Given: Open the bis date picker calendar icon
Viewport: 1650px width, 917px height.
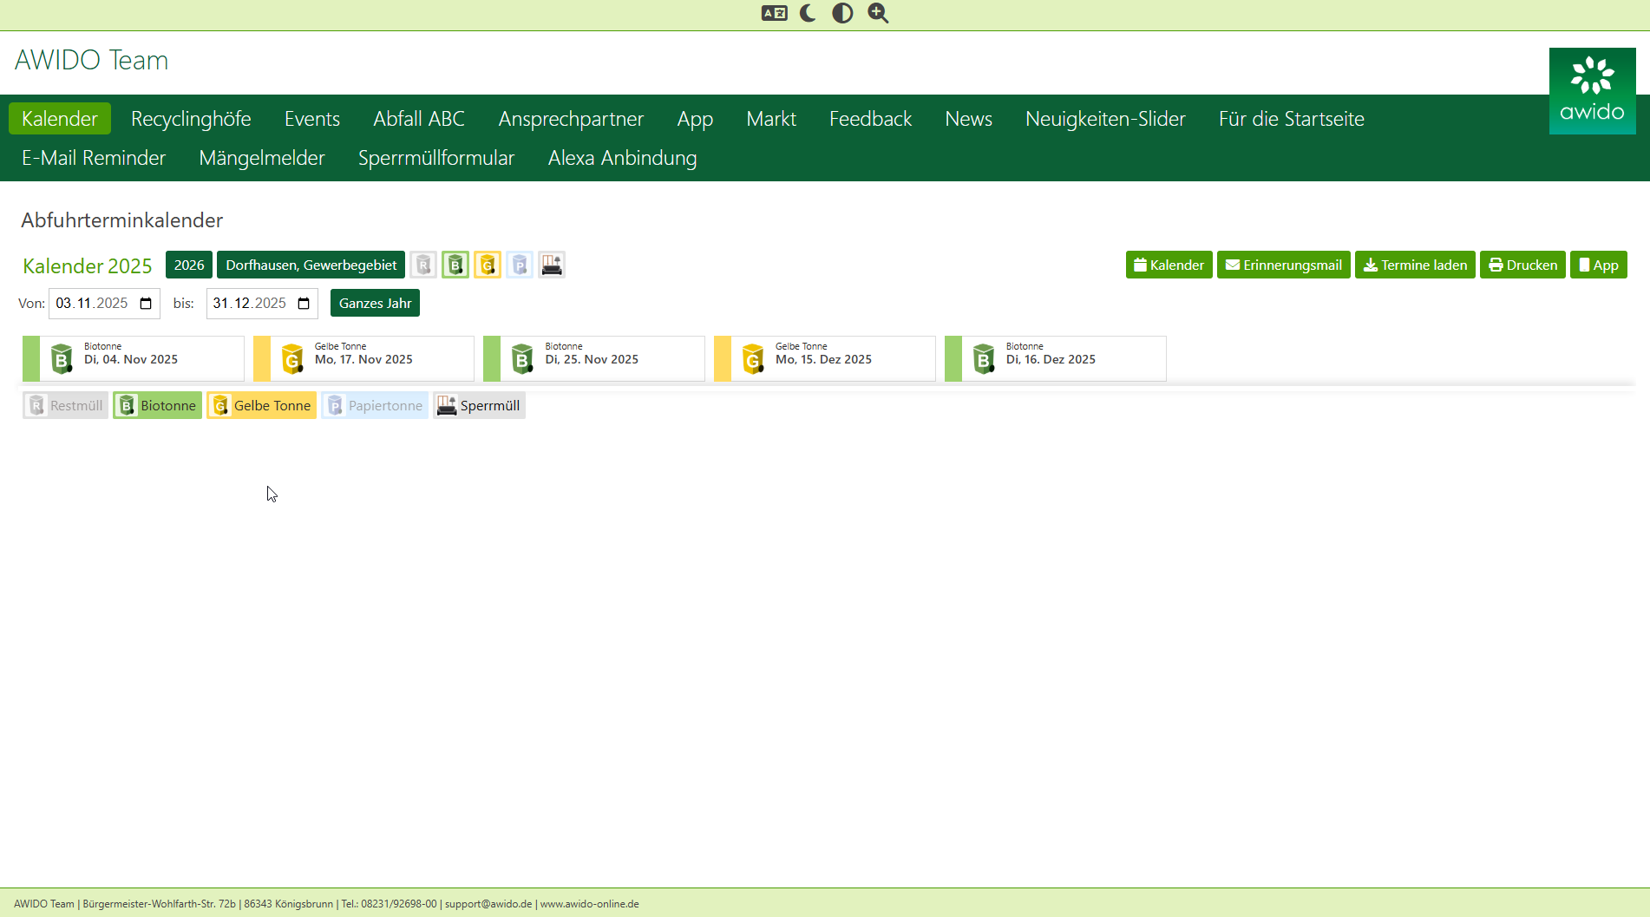Looking at the screenshot, I should (304, 303).
